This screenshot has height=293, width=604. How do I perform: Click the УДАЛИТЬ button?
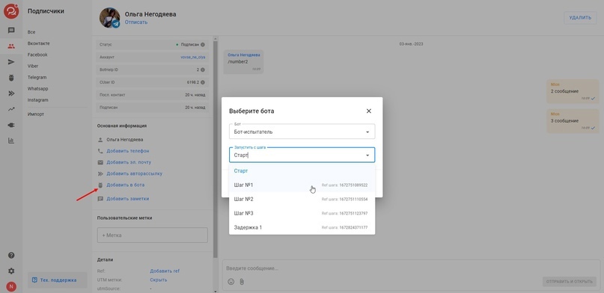coord(580,18)
